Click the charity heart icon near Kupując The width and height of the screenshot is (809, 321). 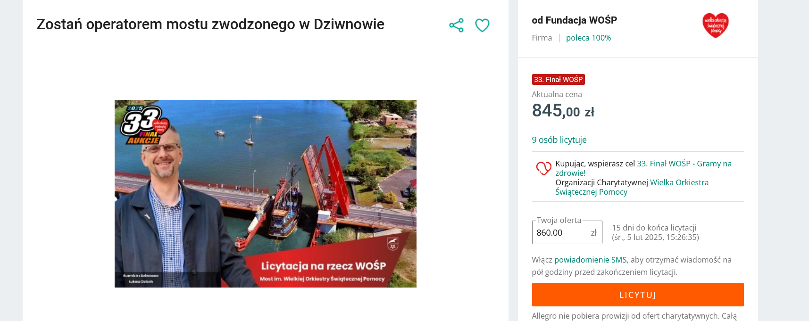543,168
